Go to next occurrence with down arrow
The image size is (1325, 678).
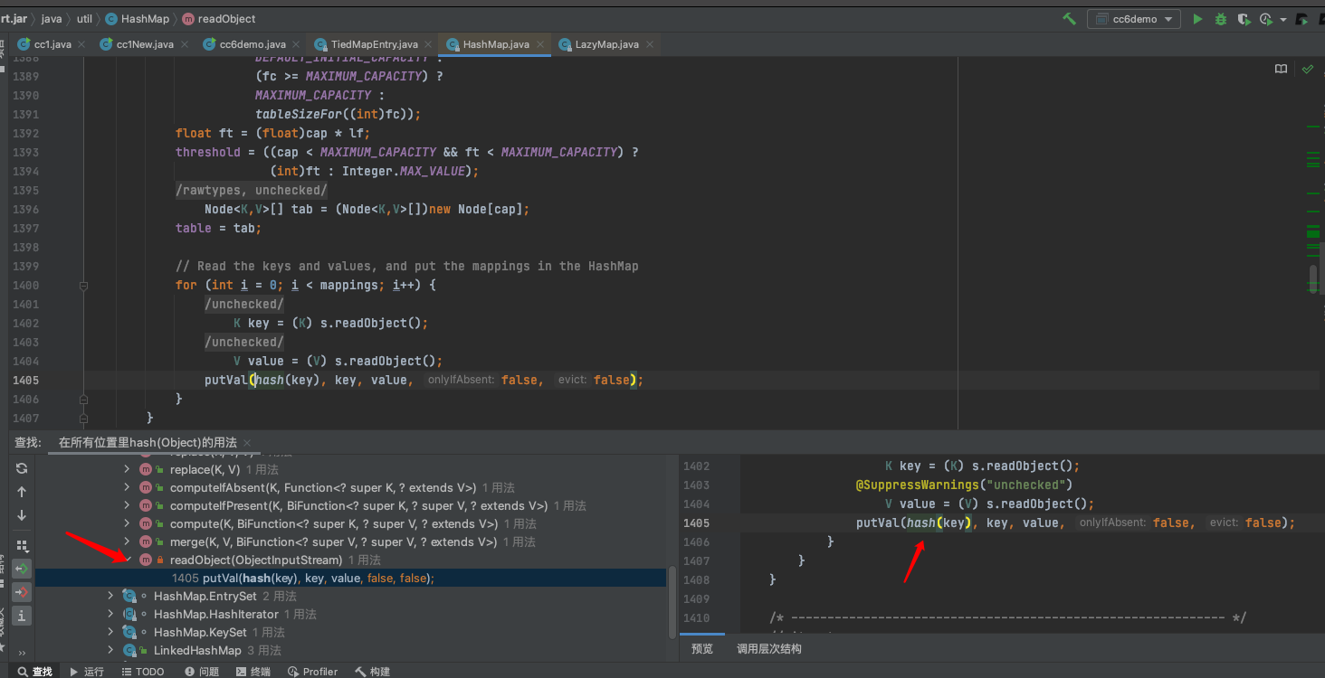coord(22,515)
